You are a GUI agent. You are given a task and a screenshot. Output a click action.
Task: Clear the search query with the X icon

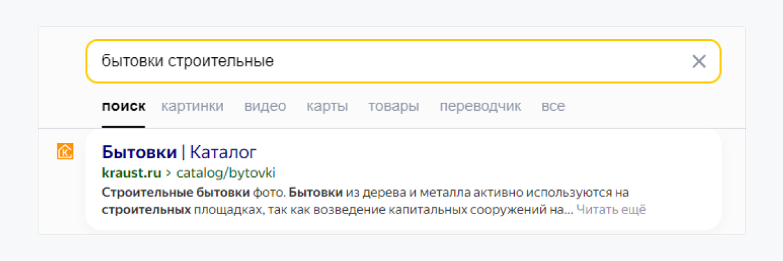[x=699, y=62]
